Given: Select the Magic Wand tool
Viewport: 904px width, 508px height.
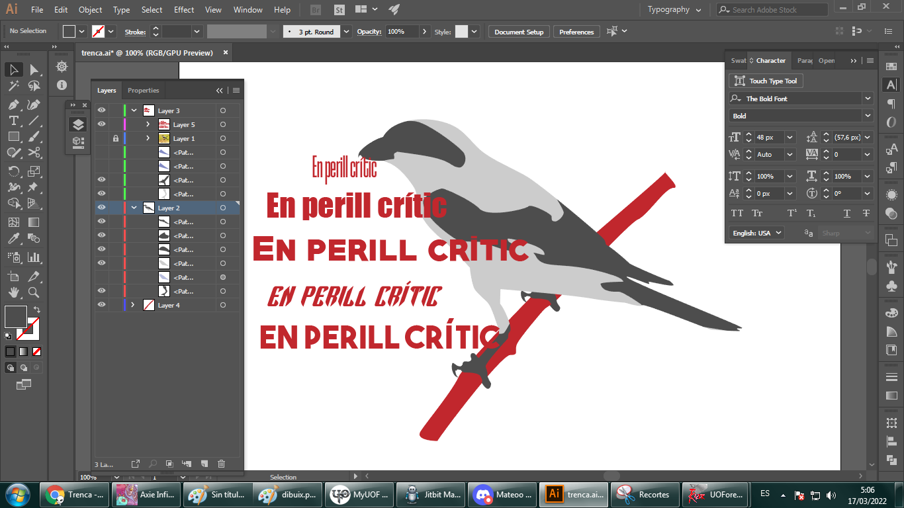Looking at the screenshot, I should pyautogui.click(x=14, y=86).
